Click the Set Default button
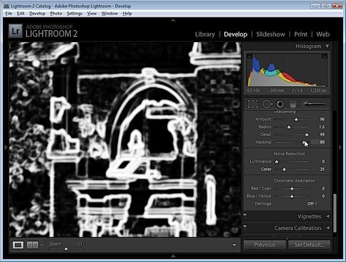346x262 pixels. (309, 245)
